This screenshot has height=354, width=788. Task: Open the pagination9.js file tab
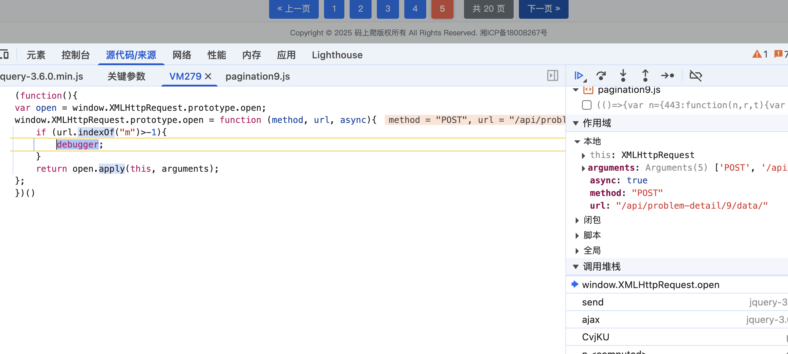(x=257, y=76)
